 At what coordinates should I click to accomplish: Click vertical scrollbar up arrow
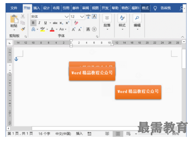(x=184, y=42)
